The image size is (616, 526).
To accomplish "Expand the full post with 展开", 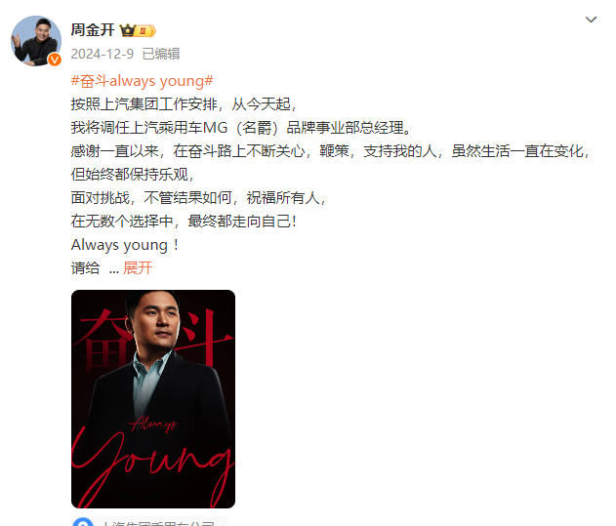I will pos(138,268).
